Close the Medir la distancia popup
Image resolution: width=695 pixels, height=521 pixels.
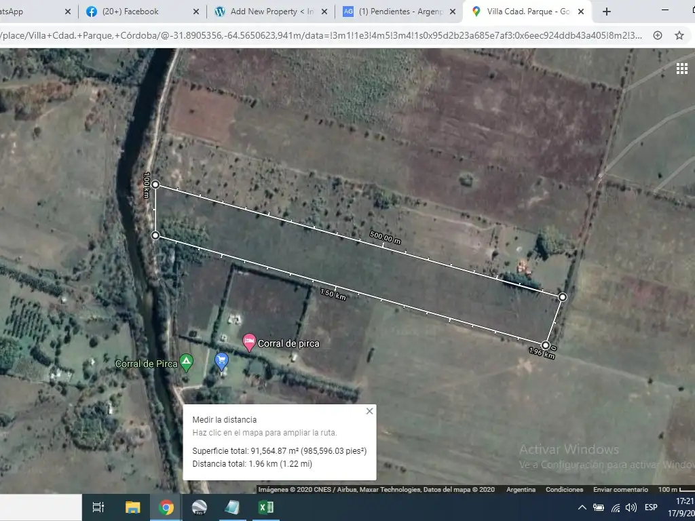click(369, 411)
